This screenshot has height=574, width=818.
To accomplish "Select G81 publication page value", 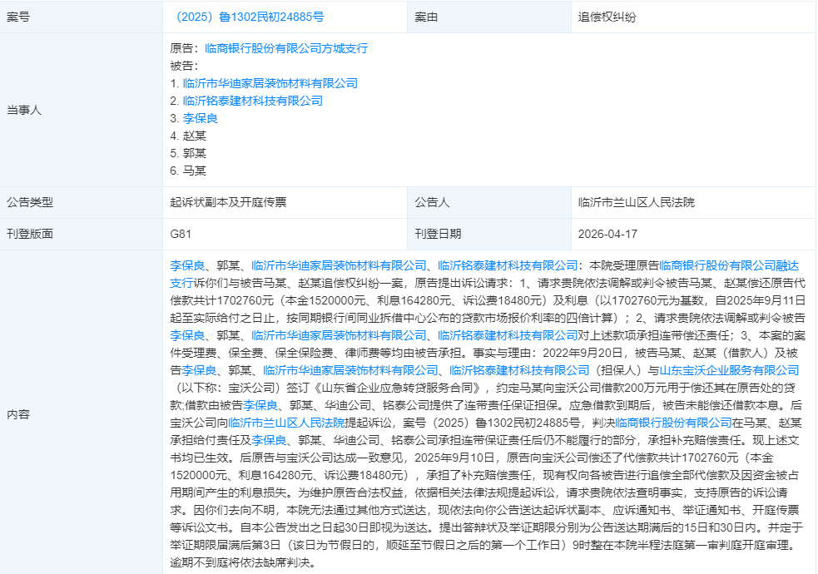I will click(181, 234).
